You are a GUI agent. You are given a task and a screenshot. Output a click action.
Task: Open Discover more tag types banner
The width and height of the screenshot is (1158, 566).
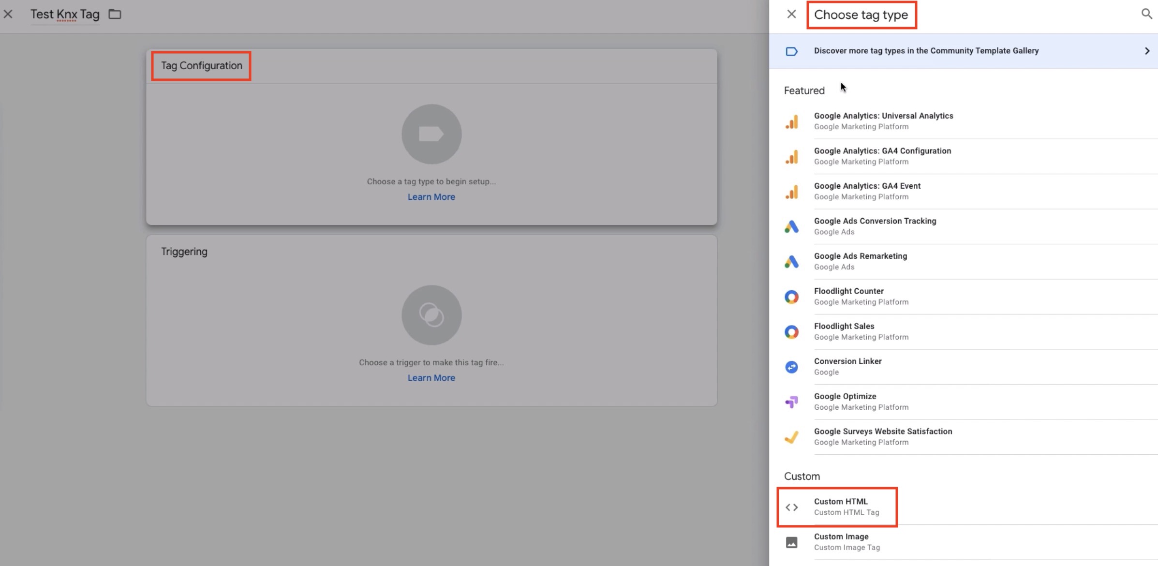[926, 51]
